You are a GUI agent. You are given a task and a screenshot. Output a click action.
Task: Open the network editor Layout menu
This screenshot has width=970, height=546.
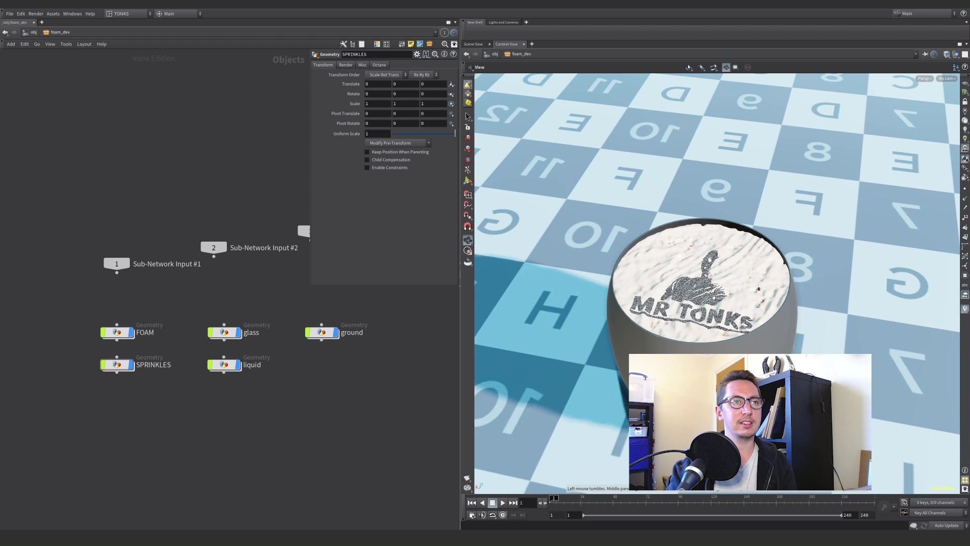84,44
